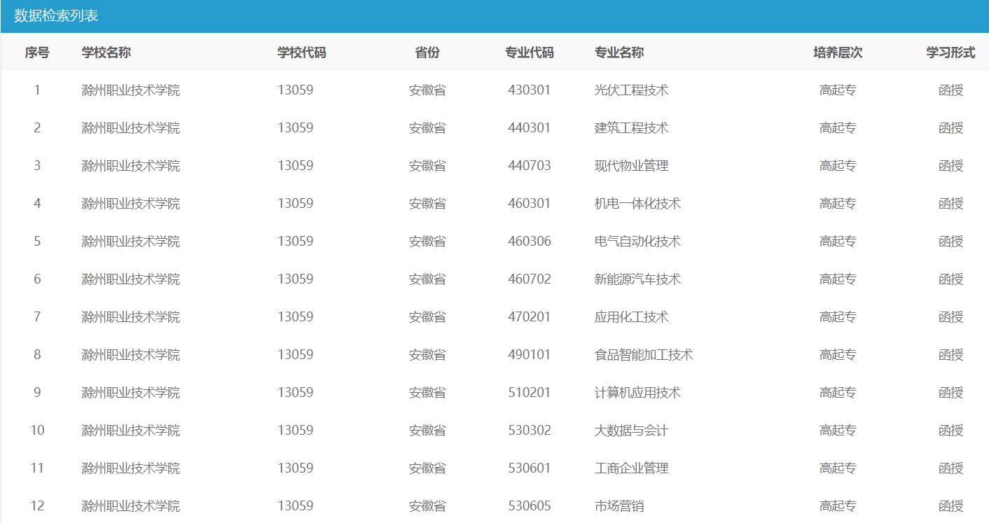Image resolution: width=989 pixels, height=523 pixels.
Task: Click 滁州职业技术学院 in the 光伏工程技术 row
Action: (x=131, y=90)
